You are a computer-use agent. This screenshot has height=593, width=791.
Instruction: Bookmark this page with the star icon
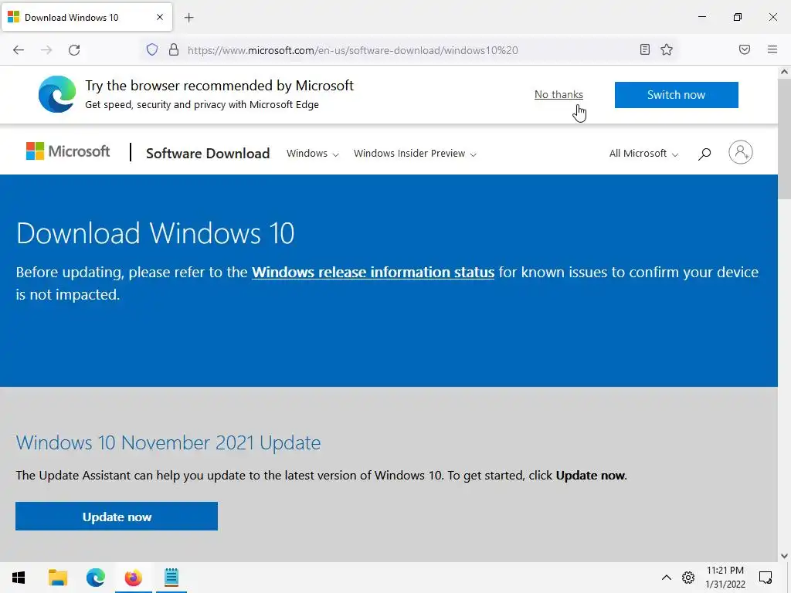pos(667,49)
